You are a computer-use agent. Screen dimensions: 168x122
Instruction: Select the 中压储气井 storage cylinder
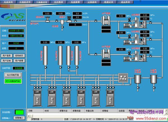tap(60, 56)
